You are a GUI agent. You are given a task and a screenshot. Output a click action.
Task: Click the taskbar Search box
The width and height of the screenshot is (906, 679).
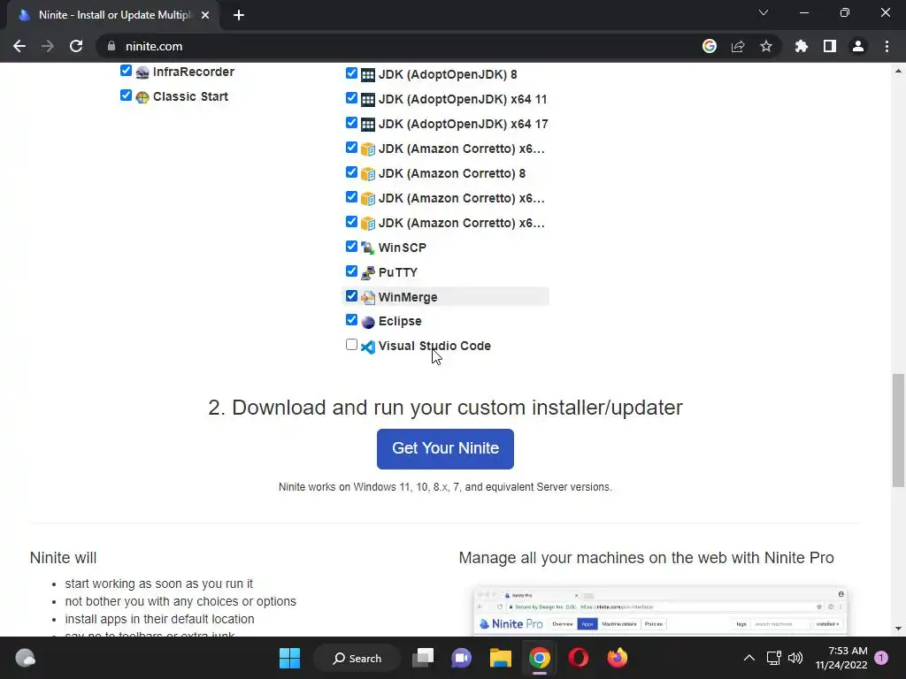[357, 658]
